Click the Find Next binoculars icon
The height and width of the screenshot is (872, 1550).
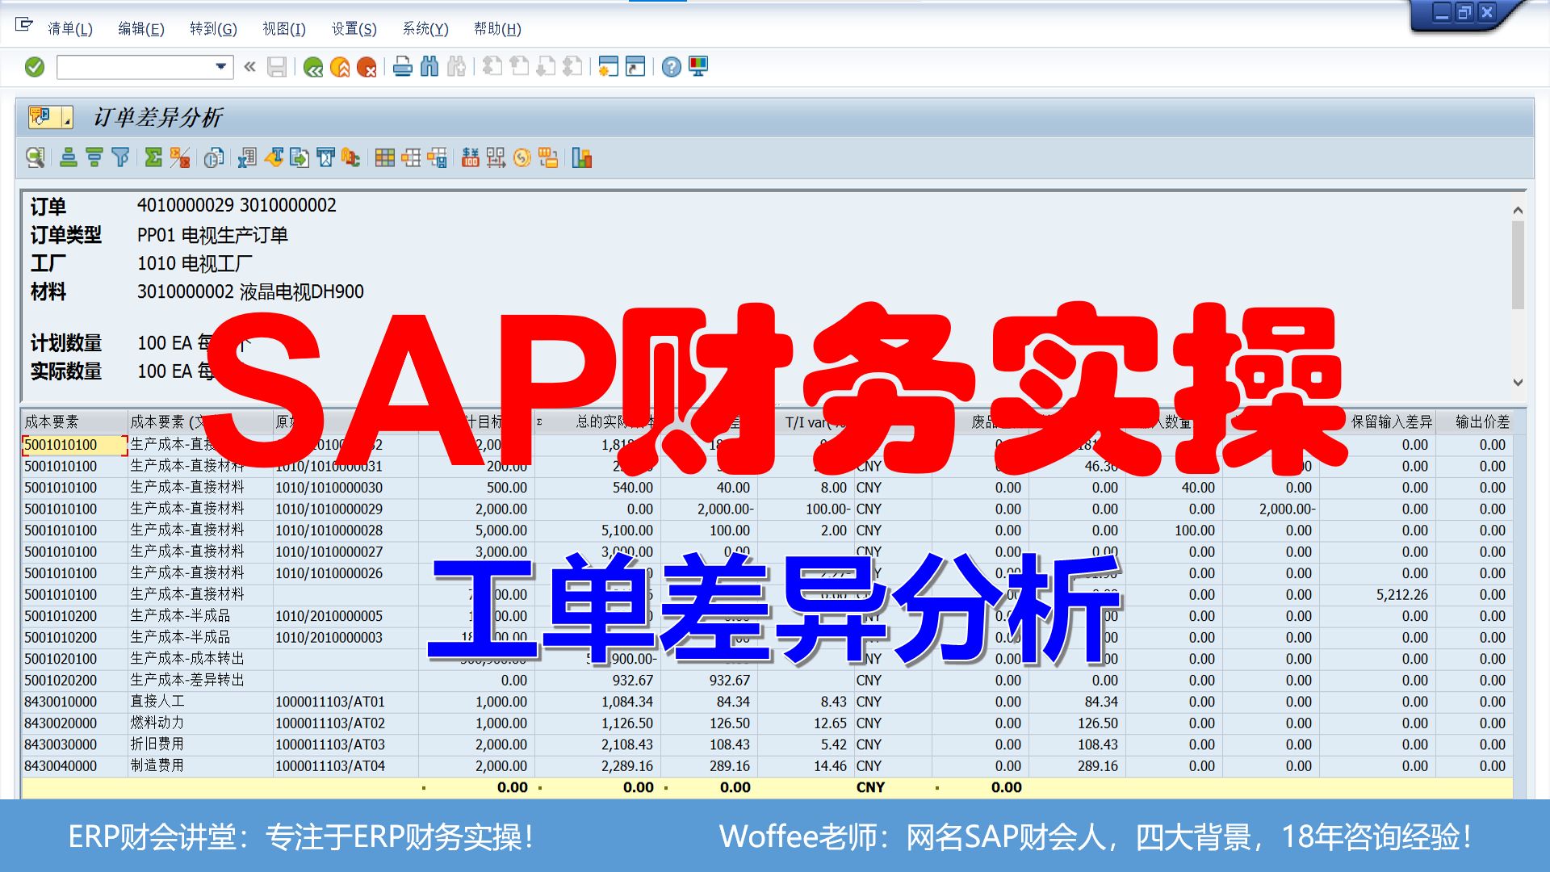pyautogui.click(x=456, y=67)
